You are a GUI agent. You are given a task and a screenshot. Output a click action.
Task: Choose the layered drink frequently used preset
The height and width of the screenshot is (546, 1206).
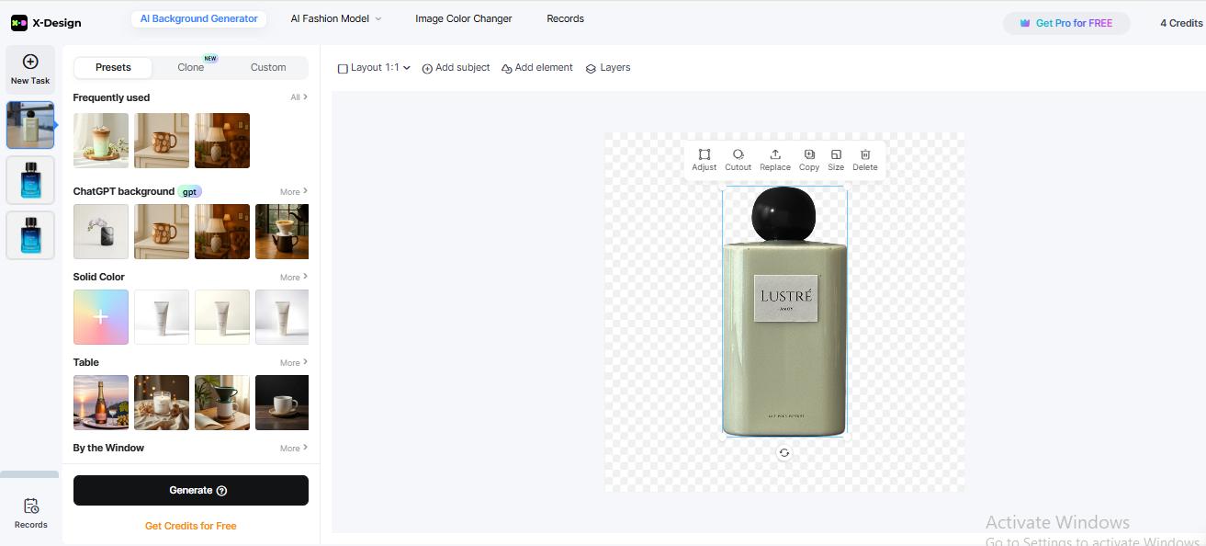click(101, 141)
